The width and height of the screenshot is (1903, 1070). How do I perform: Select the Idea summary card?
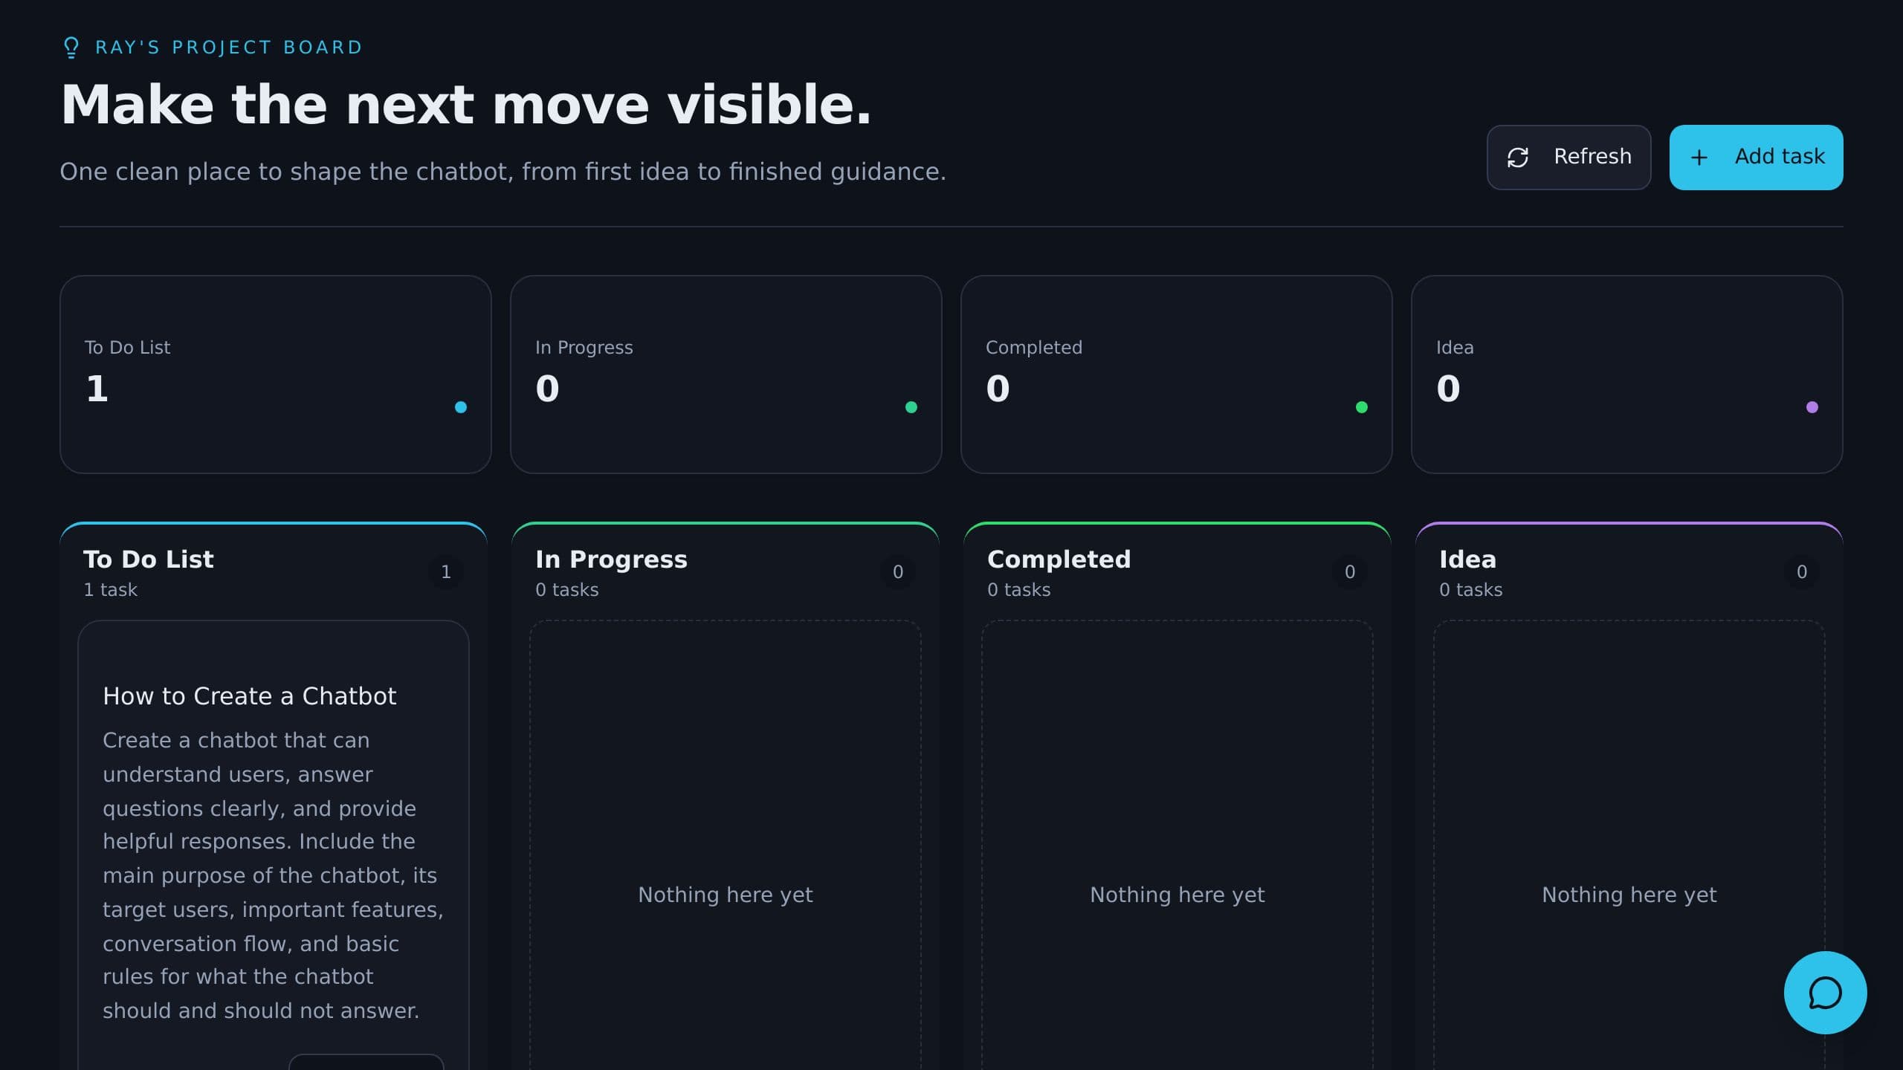[1626, 374]
